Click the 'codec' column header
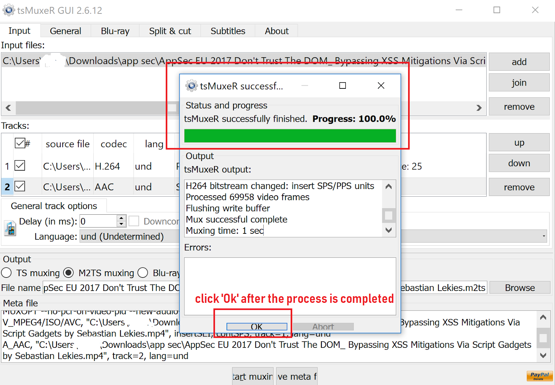This screenshot has height=385, width=555. click(114, 144)
